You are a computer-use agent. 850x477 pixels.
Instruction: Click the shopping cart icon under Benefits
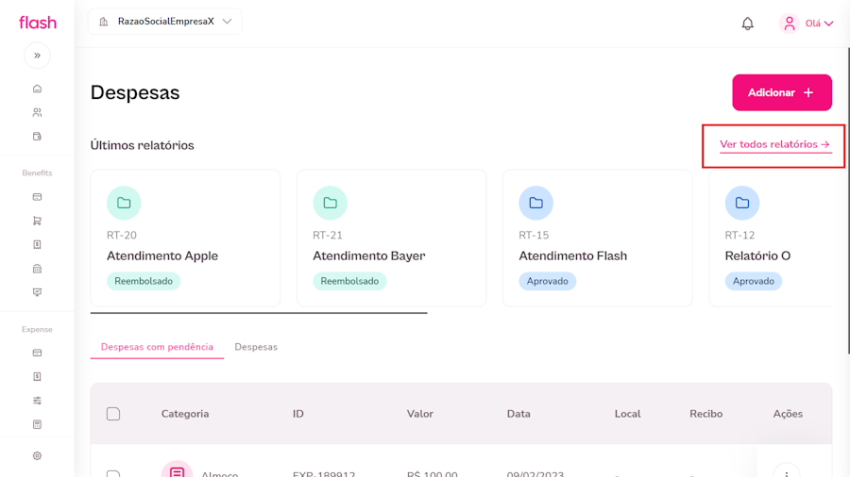[37, 221]
